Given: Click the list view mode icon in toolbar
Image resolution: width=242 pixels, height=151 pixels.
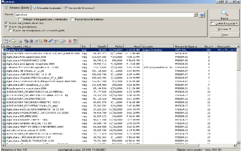Looking at the screenshot, I should 6,41.
